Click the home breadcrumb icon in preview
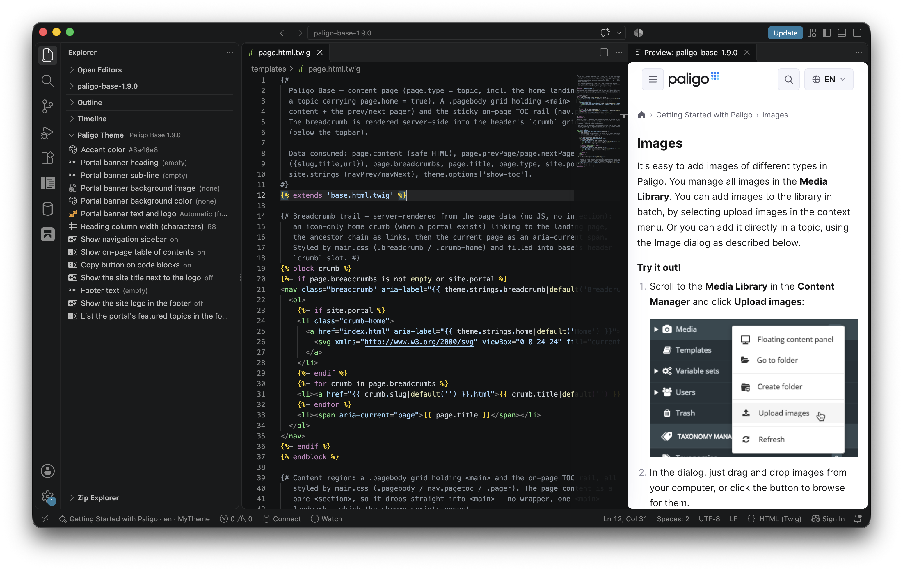The height and width of the screenshot is (571, 903). click(642, 115)
